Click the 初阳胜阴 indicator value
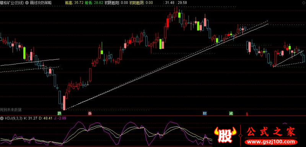306x147 pixels. 141,3
